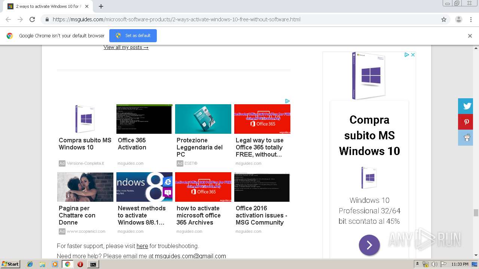Reload the current page

coord(32,19)
